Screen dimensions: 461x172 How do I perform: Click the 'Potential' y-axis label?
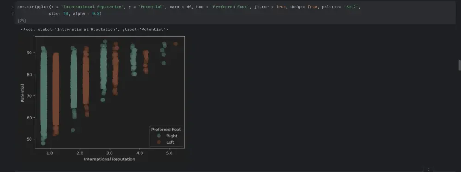click(x=22, y=93)
